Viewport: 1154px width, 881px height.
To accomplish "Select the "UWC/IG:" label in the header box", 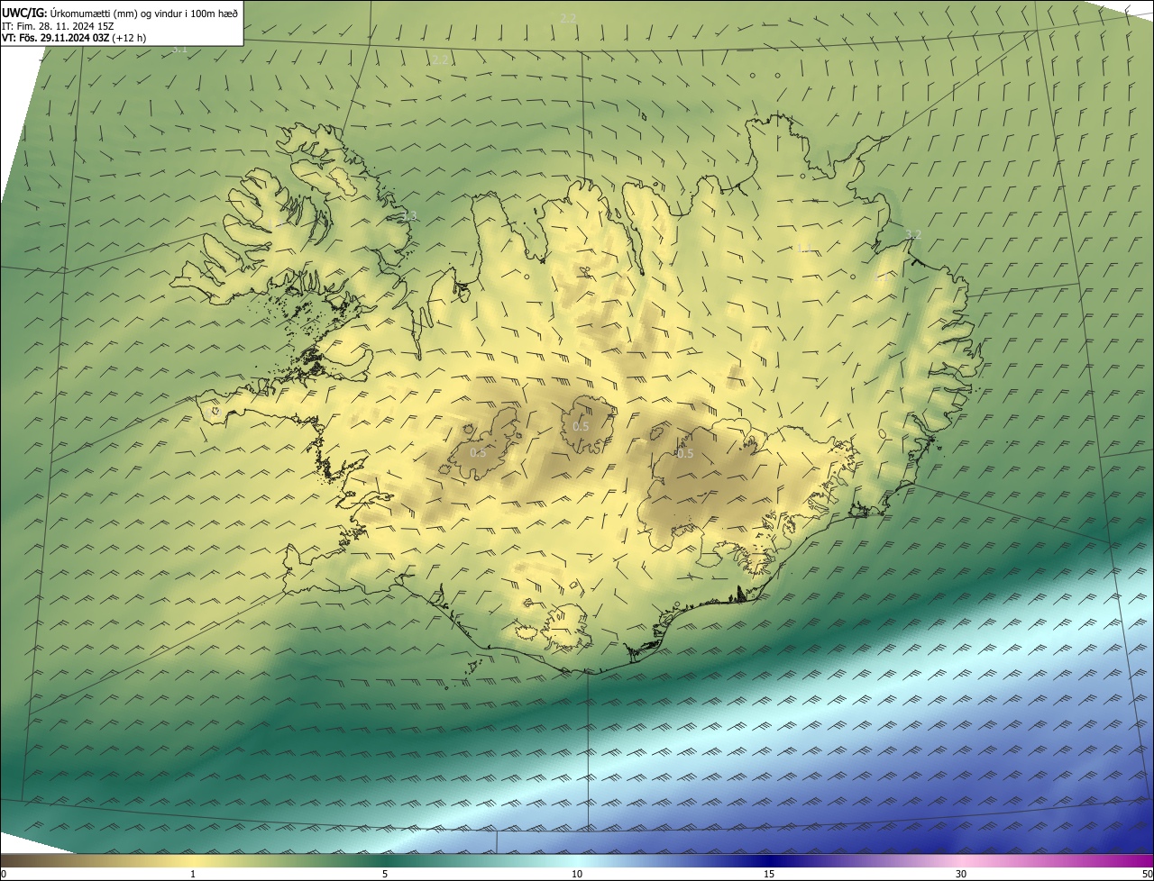I will 24,13.
